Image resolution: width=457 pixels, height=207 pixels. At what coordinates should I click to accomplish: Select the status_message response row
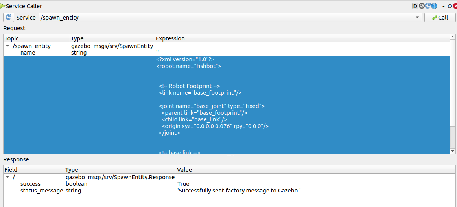(41, 191)
